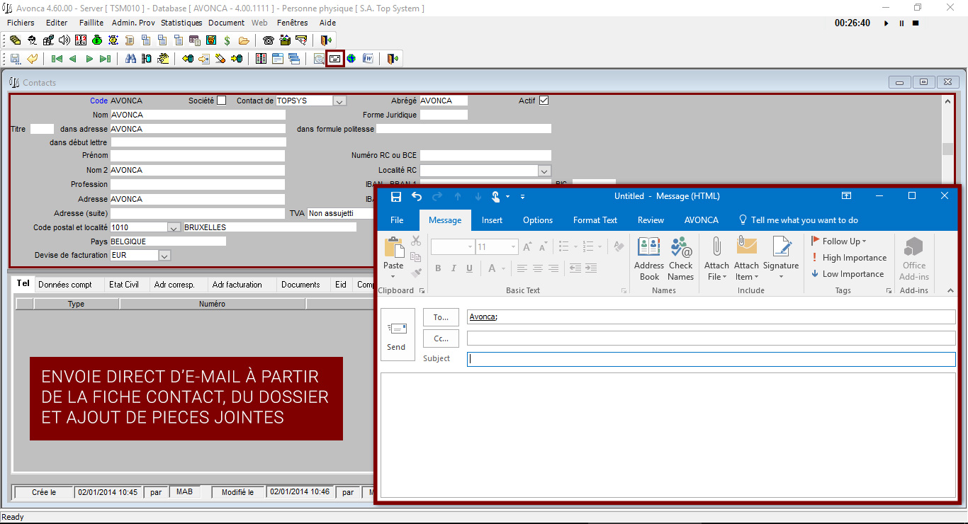Click the floppy disk save icon

pos(15,59)
